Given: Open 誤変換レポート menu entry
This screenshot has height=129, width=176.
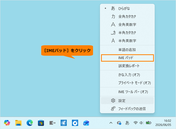Looking at the screenshot, I should [x=127, y=66].
